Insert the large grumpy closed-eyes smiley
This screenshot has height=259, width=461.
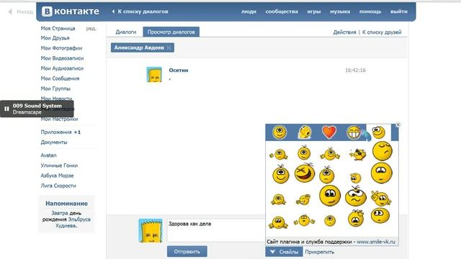[x=382, y=151]
